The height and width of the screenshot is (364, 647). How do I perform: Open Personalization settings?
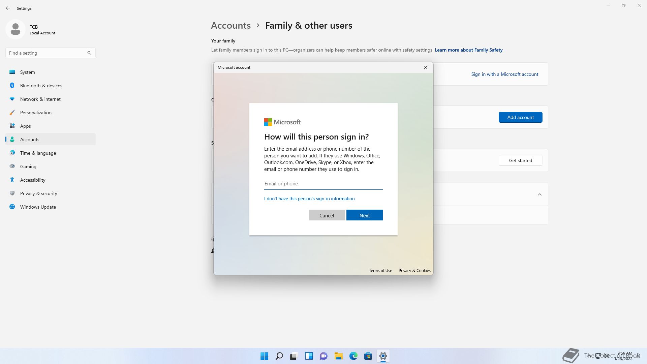51,113
